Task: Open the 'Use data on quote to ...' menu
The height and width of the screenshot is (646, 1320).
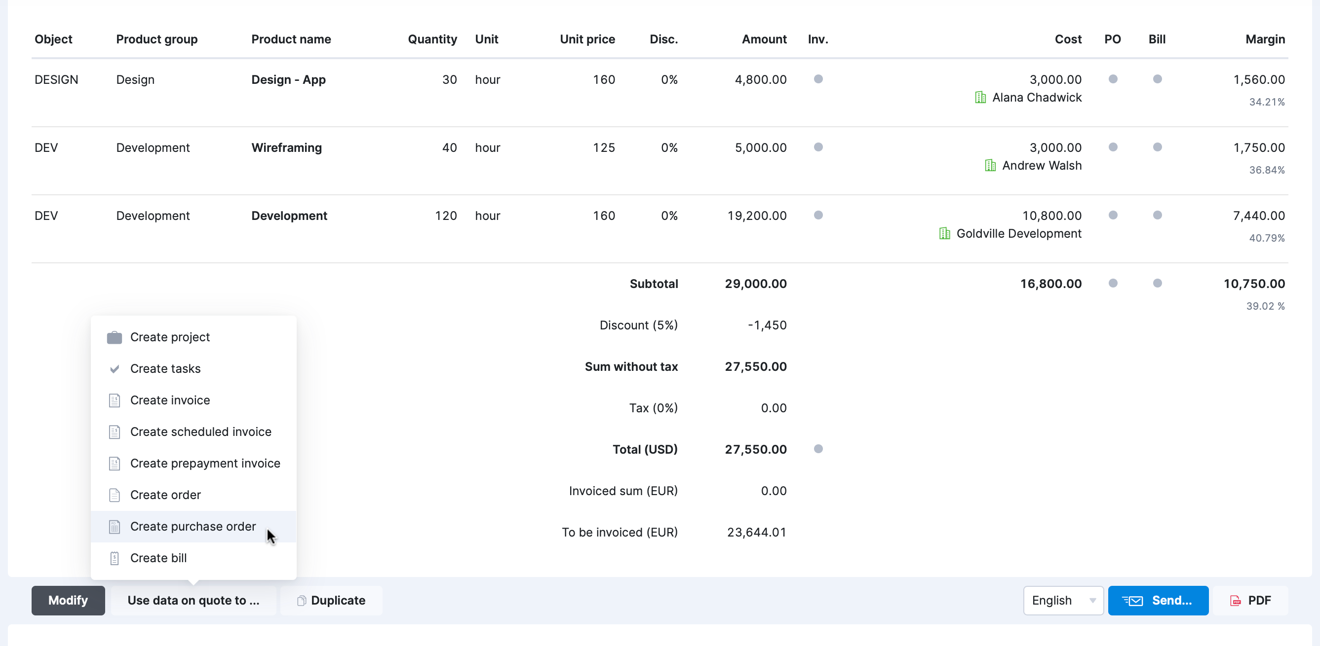Action: click(x=194, y=601)
